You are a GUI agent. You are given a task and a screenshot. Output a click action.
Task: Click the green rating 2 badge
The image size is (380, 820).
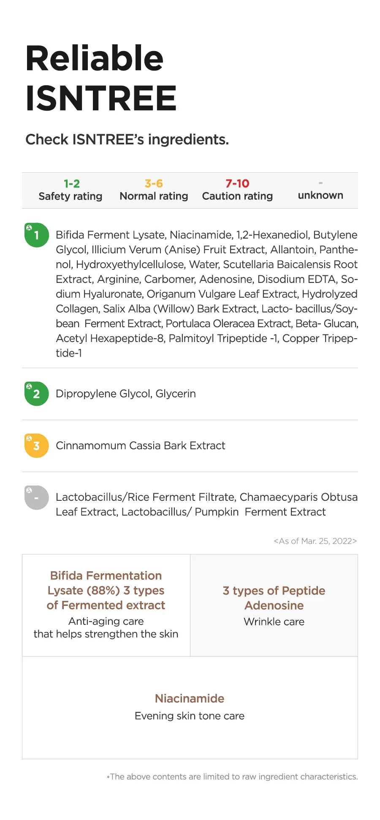[37, 394]
